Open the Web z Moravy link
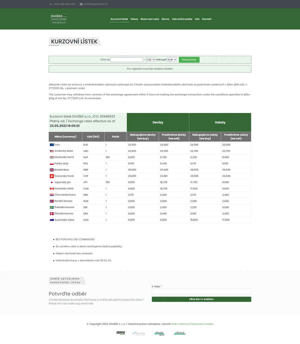 (x=180, y=324)
